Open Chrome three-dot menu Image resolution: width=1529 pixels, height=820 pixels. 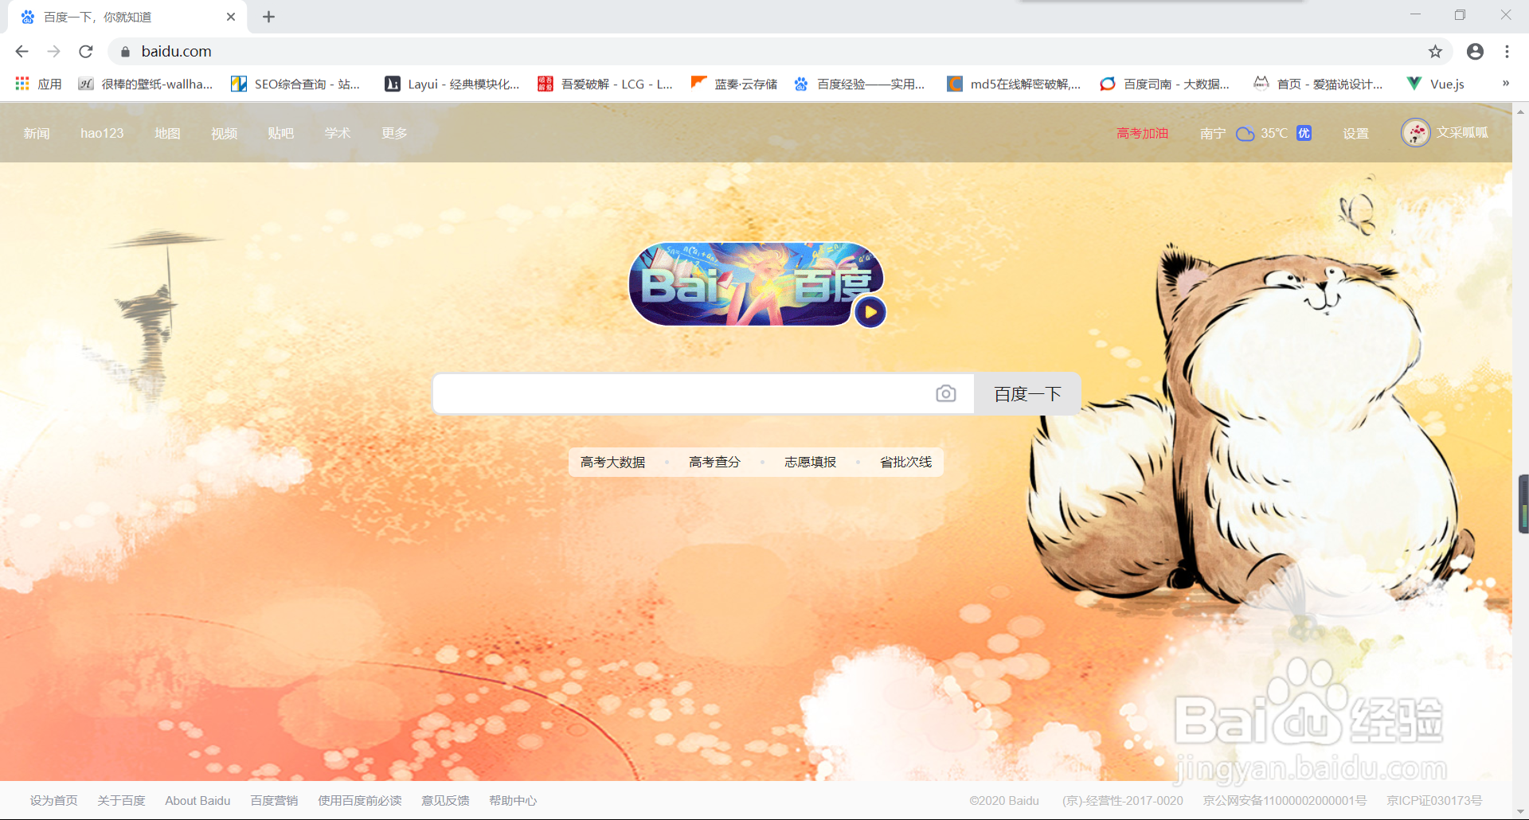(1507, 52)
